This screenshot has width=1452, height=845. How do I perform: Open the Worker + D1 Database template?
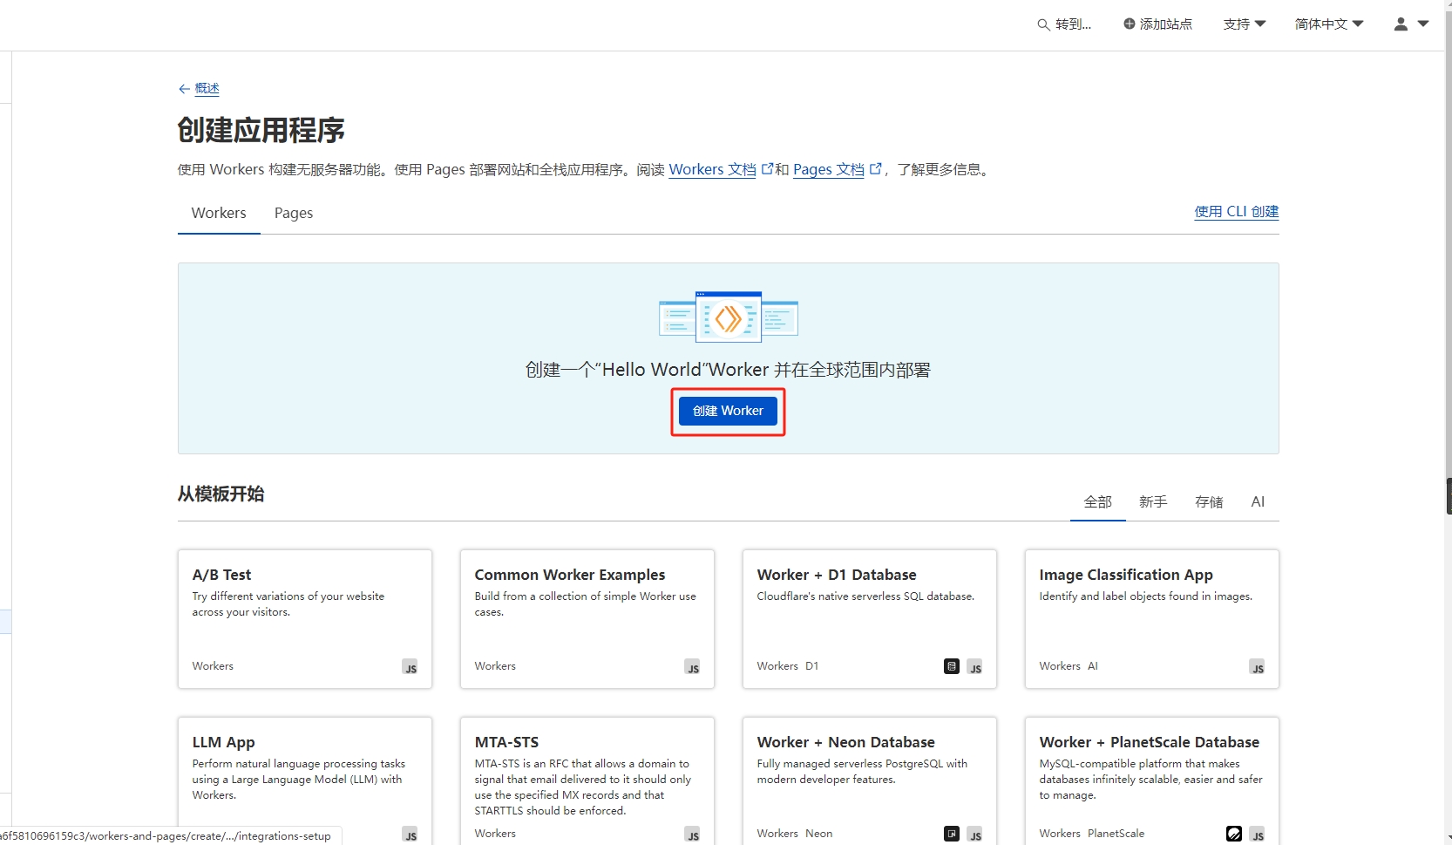[870, 619]
